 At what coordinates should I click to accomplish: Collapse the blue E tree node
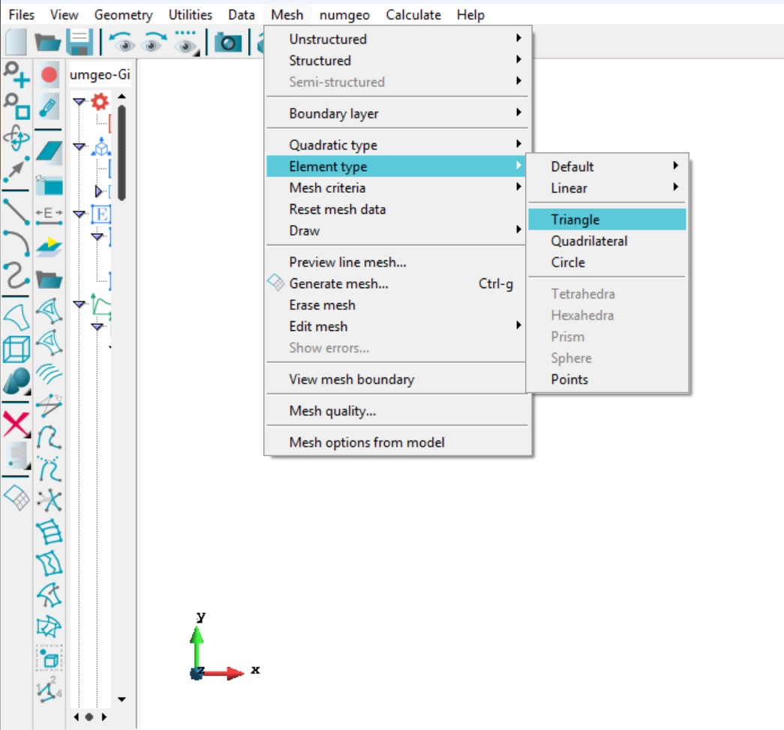coord(79,214)
